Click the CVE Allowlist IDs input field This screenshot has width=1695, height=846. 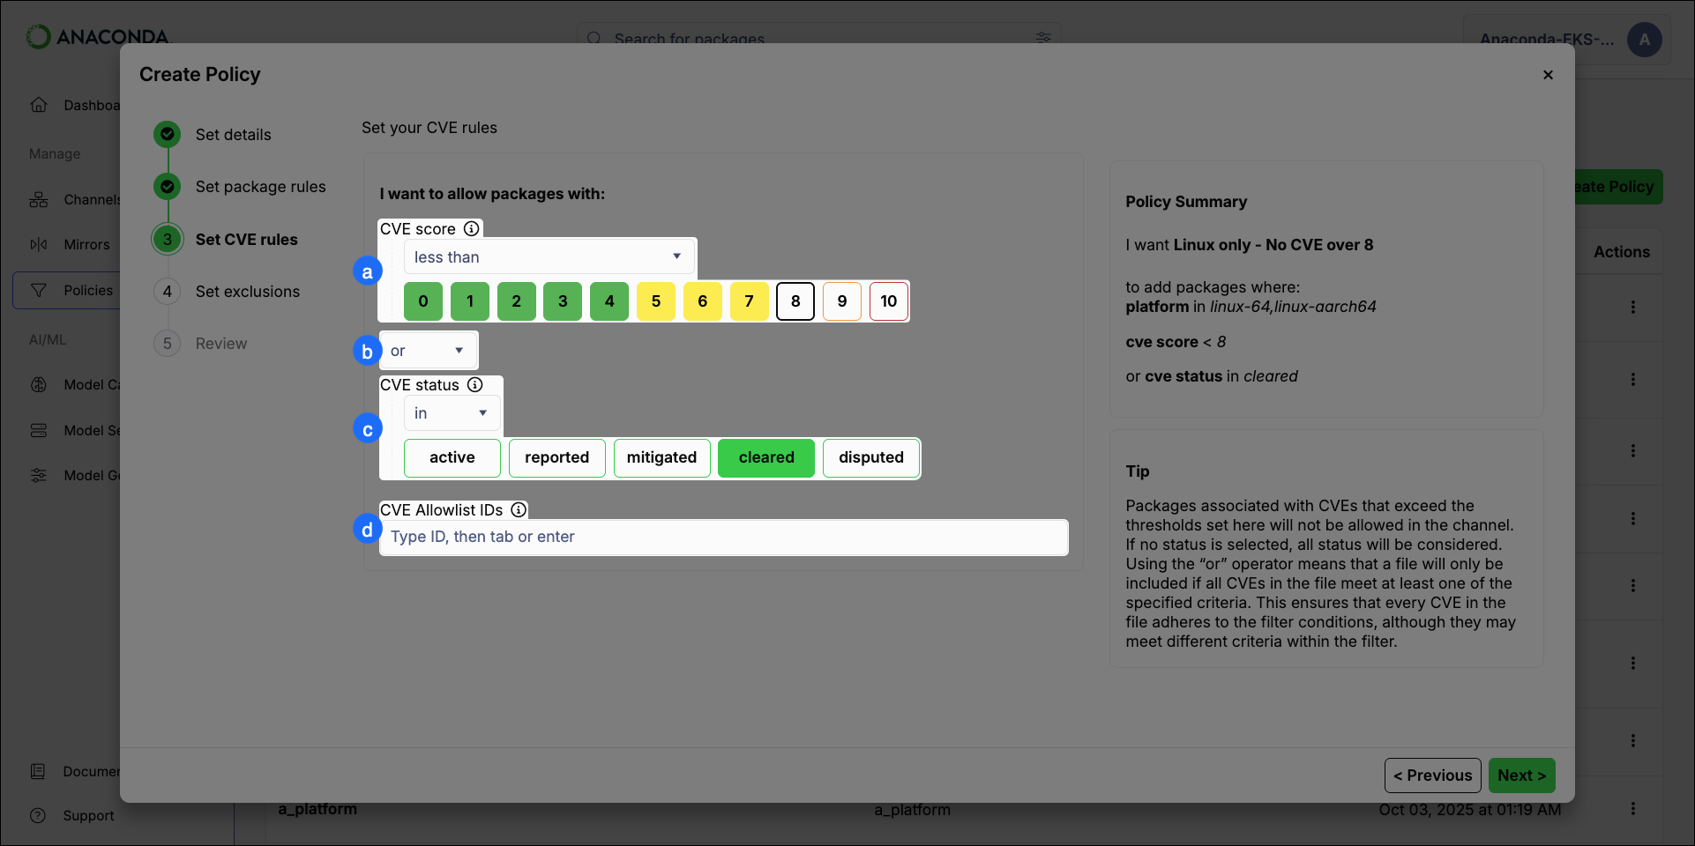pyautogui.click(x=723, y=537)
